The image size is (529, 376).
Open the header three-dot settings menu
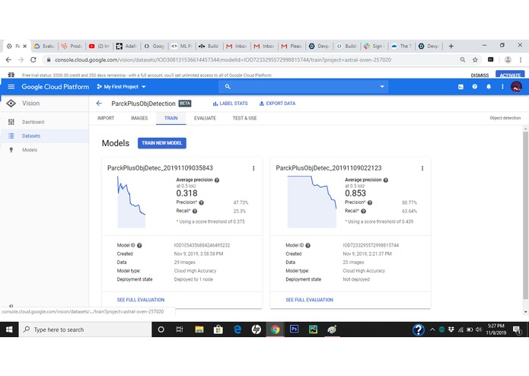point(502,87)
